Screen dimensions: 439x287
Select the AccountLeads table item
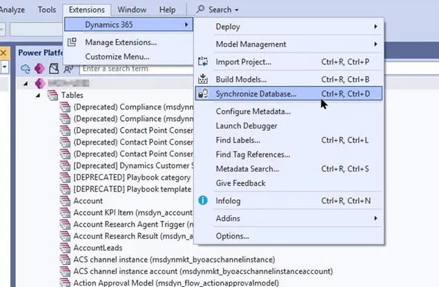click(98, 248)
